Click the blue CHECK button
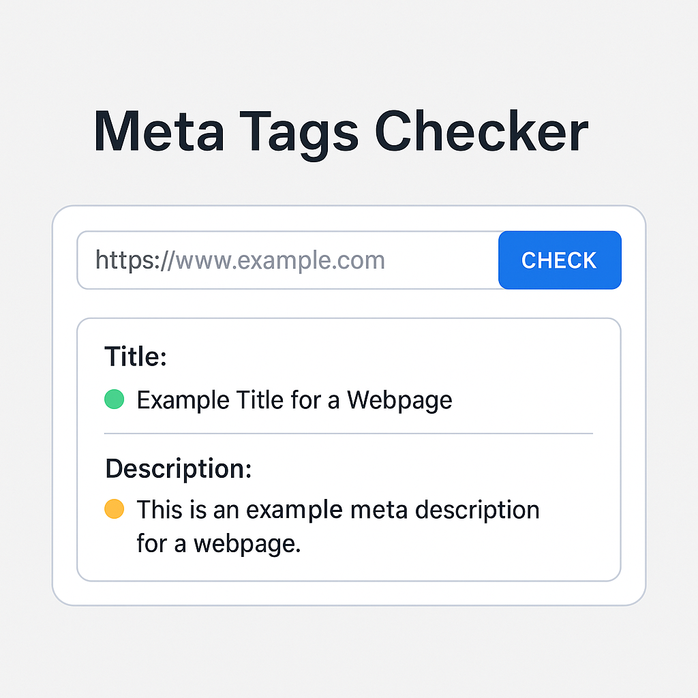 [x=560, y=260]
